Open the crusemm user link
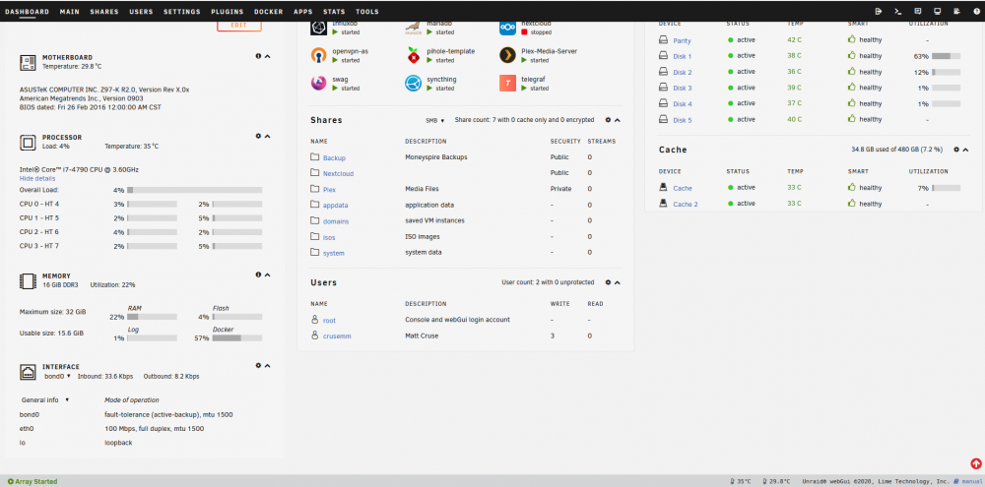 pyautogui.click(x=337, y=336)
